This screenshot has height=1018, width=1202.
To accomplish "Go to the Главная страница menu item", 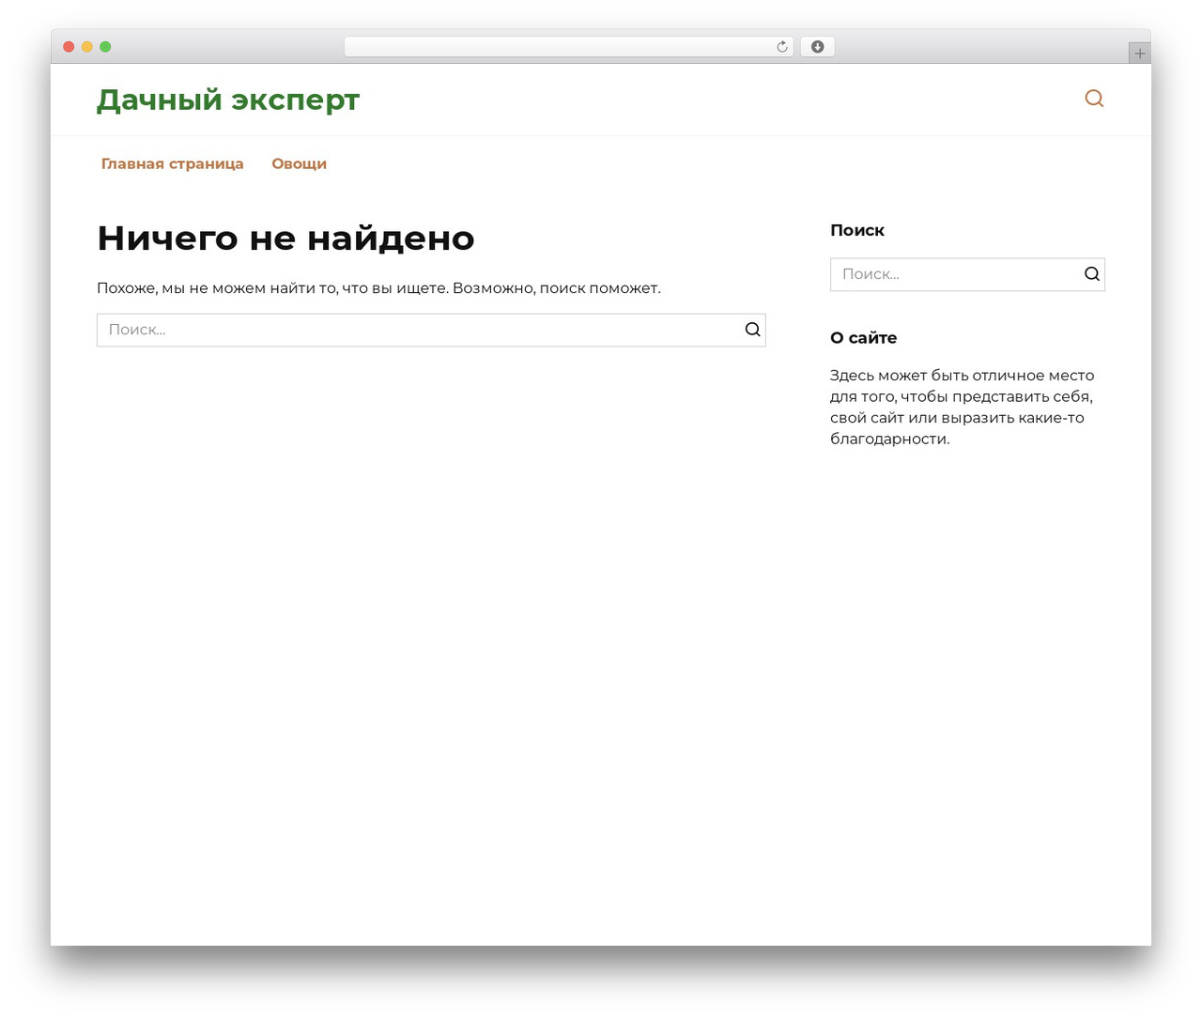I will [173, 163].
